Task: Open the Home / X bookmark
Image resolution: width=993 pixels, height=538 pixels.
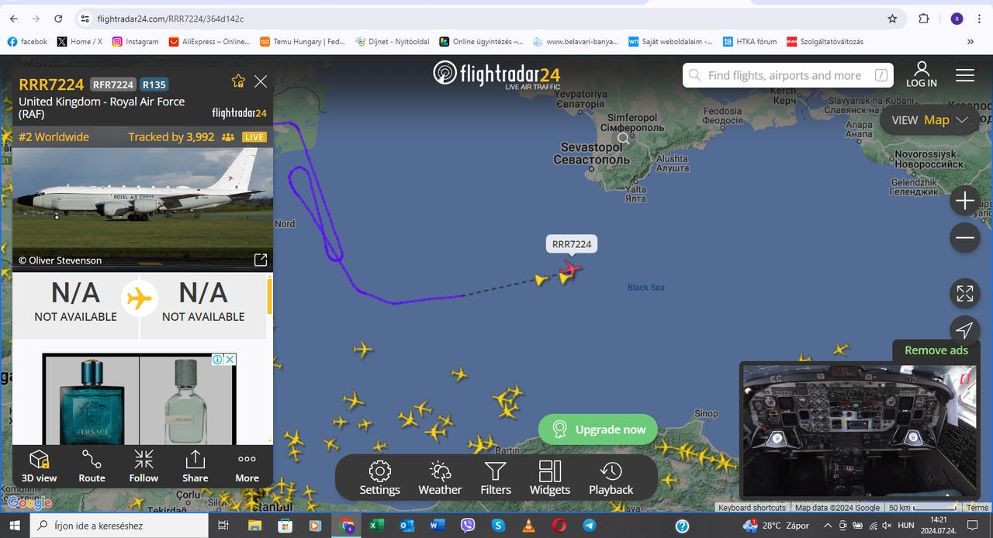Action: click(80, 42)
